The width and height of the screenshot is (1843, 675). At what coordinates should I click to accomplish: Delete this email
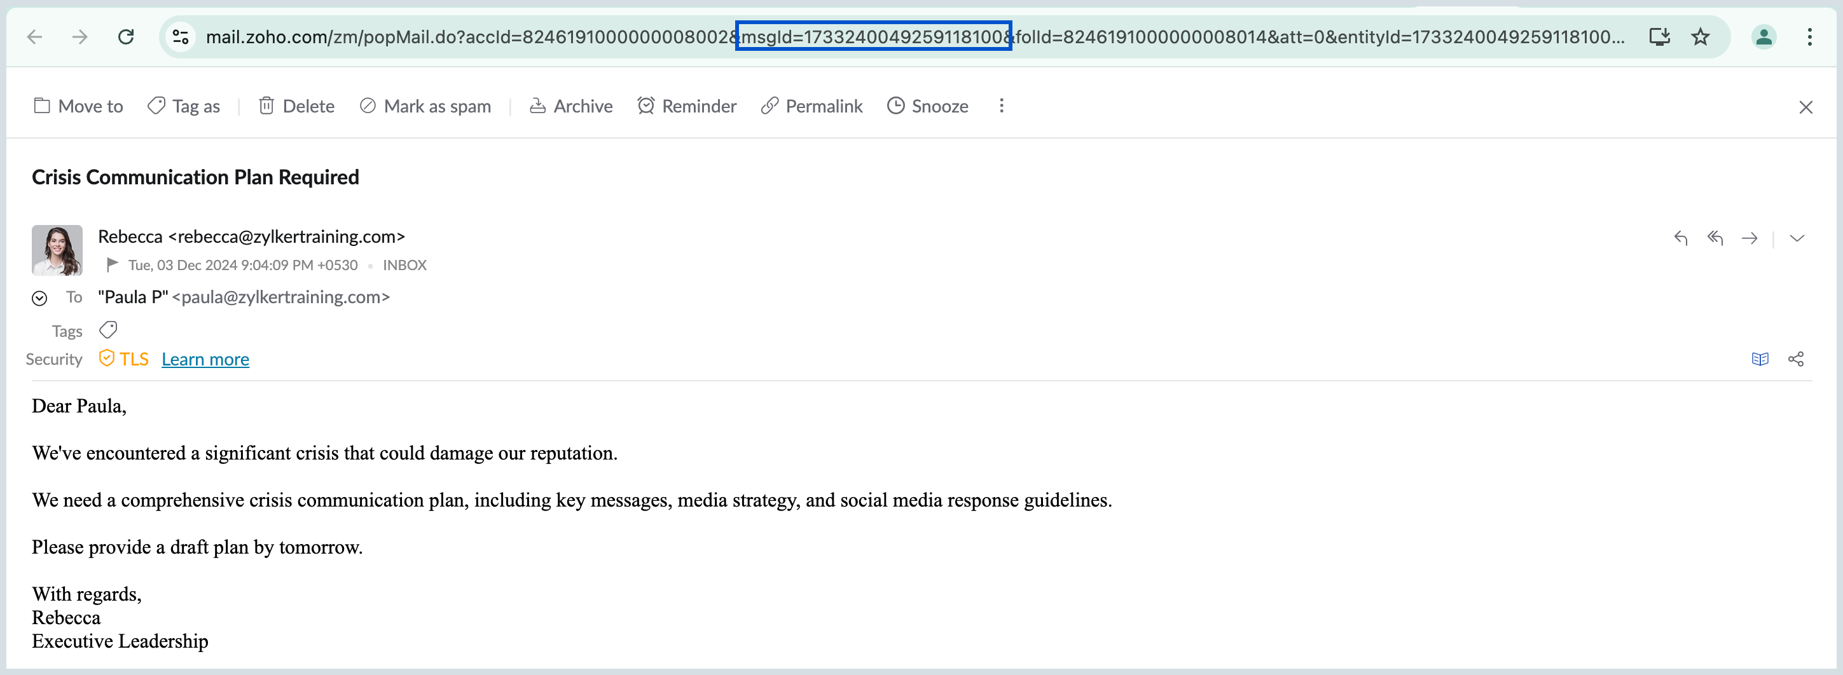pos(296,106)
